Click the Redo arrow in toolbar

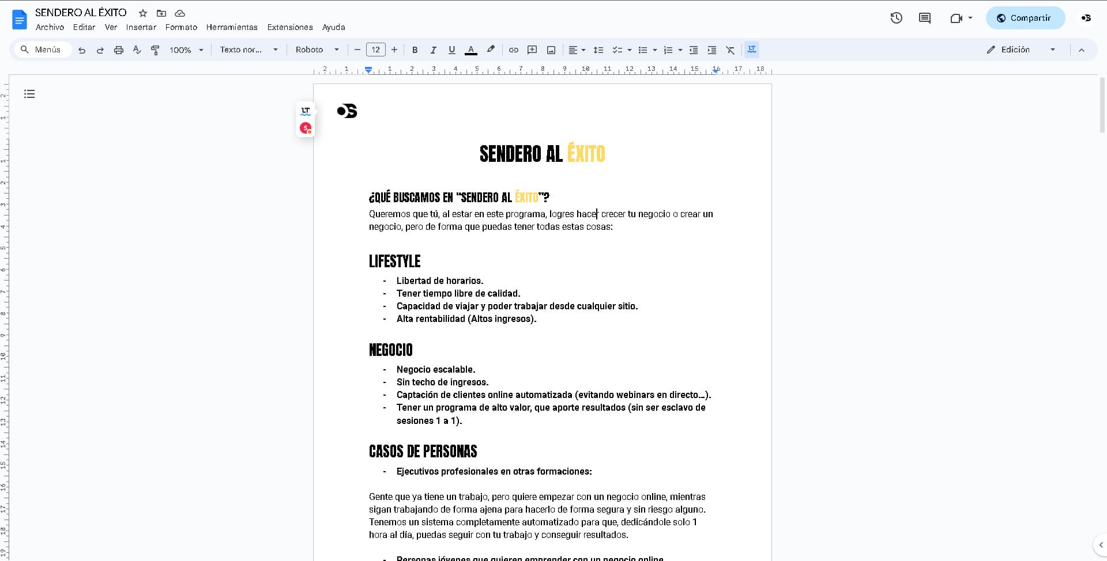point(100,50)
